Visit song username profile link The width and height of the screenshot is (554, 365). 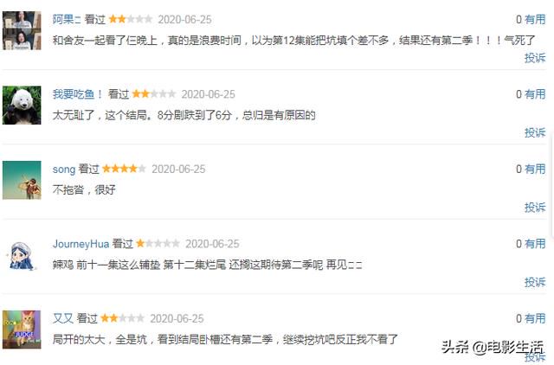tap(64, 169)
